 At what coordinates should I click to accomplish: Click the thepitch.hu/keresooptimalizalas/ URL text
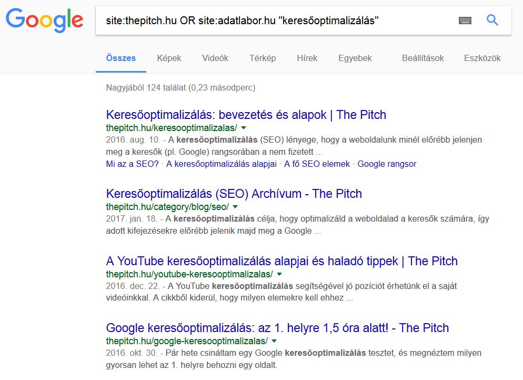[x=172, y=128]
